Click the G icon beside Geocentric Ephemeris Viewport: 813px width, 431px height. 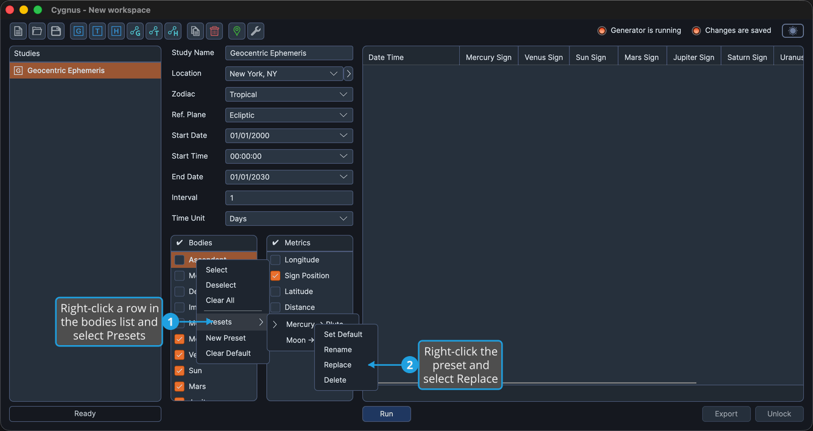(x=18, y=71)
